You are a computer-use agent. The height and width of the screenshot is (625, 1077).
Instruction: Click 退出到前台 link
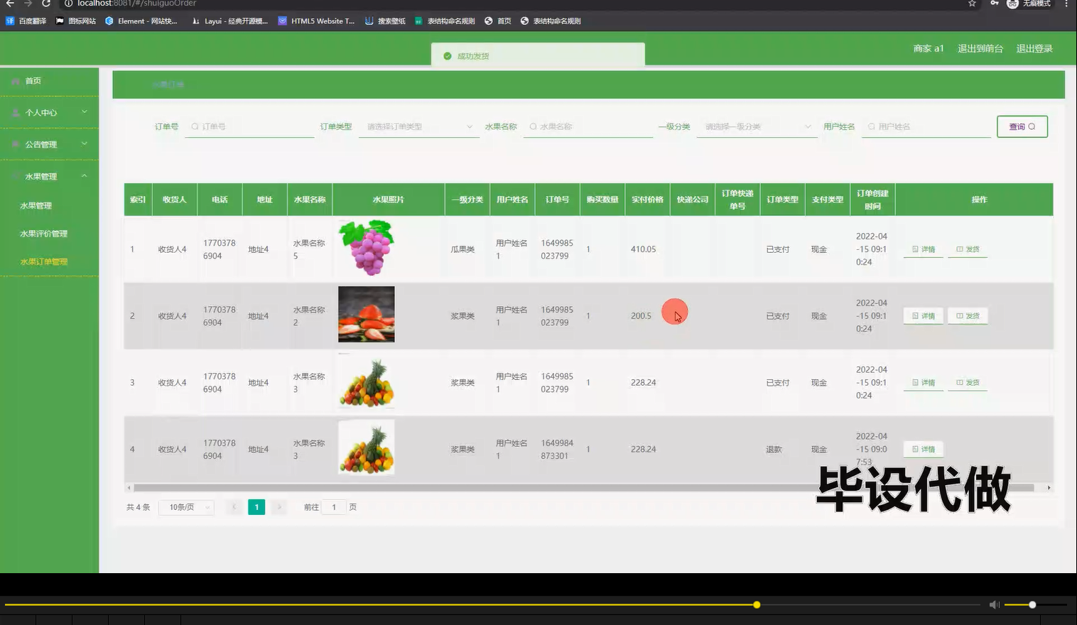point(980,48)
